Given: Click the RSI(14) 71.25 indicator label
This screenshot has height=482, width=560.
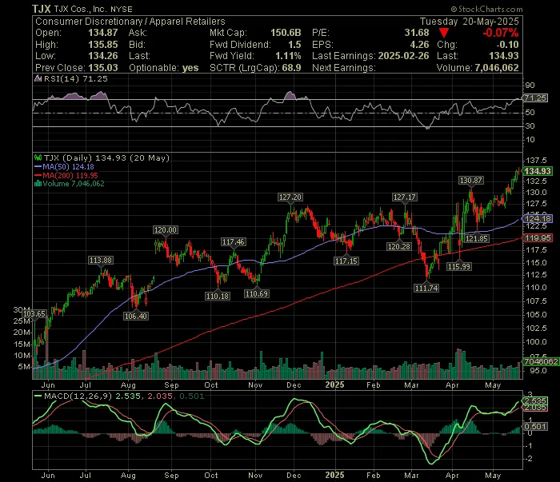Looking at the screenshot, I should (x=75, y=79).
